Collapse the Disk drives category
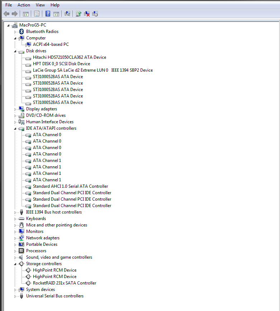 [15, 51]
